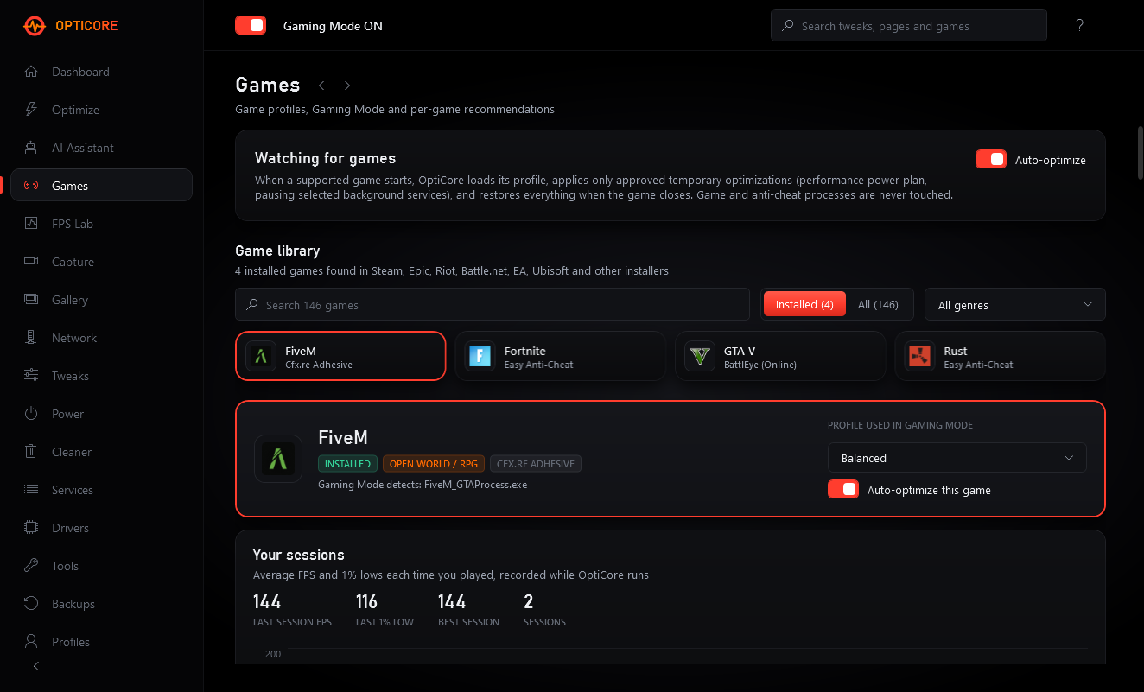
Task: Collapse the sidebar with the chevron
Action: click(36, 666)
